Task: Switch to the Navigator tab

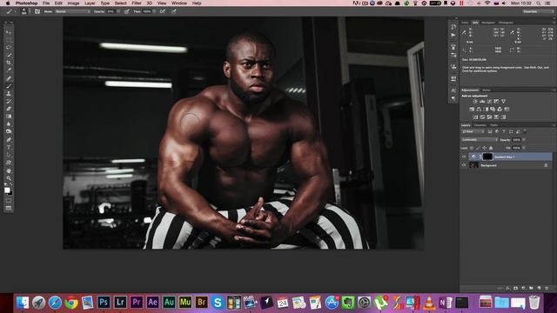Action: point(487,23)
